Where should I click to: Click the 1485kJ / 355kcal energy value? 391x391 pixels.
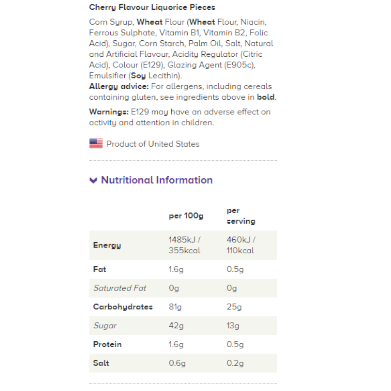(x=185, y=245)
